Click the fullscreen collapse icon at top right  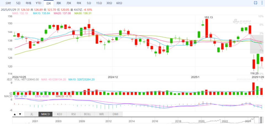pos(256,2)
